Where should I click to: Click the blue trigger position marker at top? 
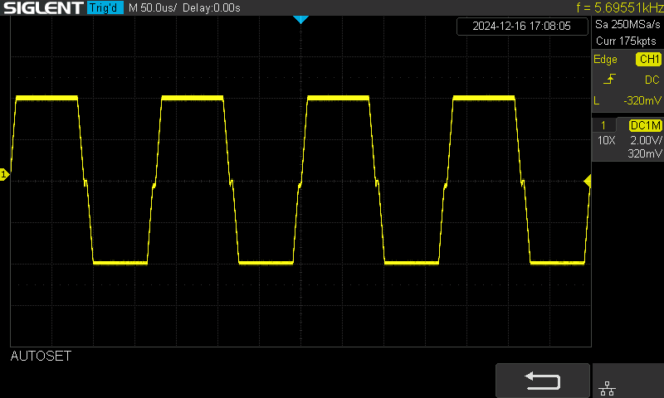click(x=300, y=19)
